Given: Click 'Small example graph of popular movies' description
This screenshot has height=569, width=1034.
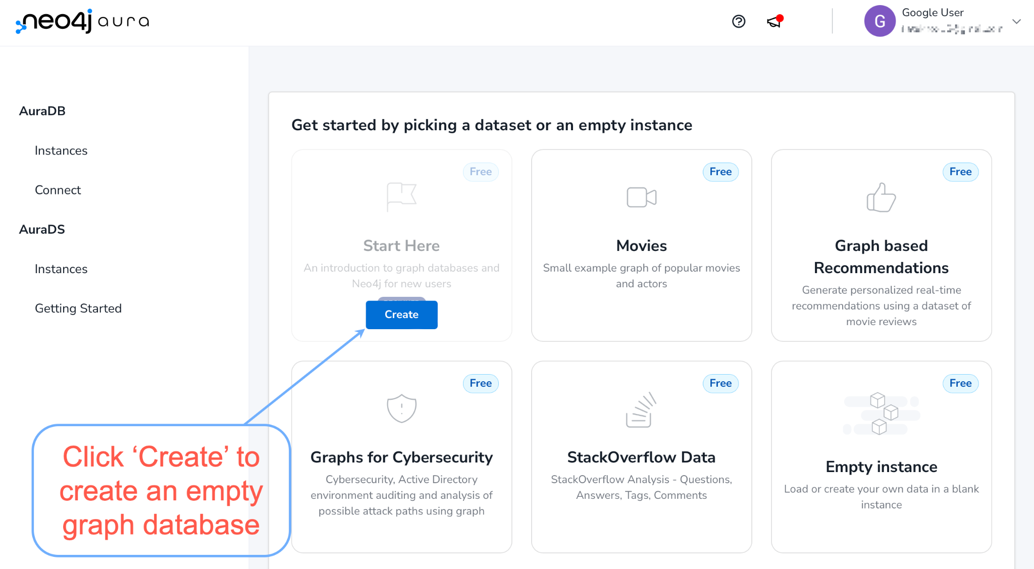Looking at the screenshot, I should [641, 276].
